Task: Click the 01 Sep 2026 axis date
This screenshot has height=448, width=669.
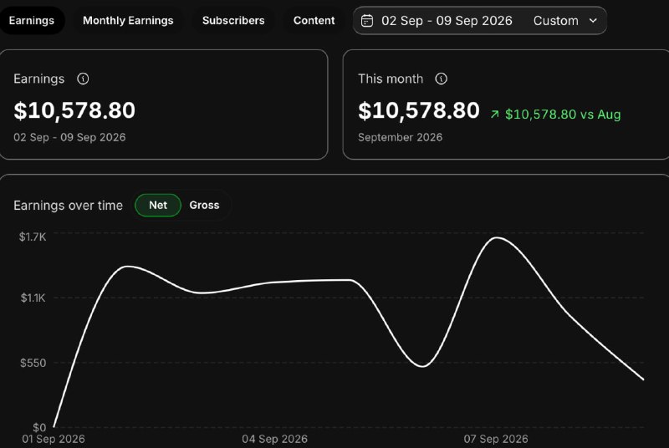Action: [54, 439]
